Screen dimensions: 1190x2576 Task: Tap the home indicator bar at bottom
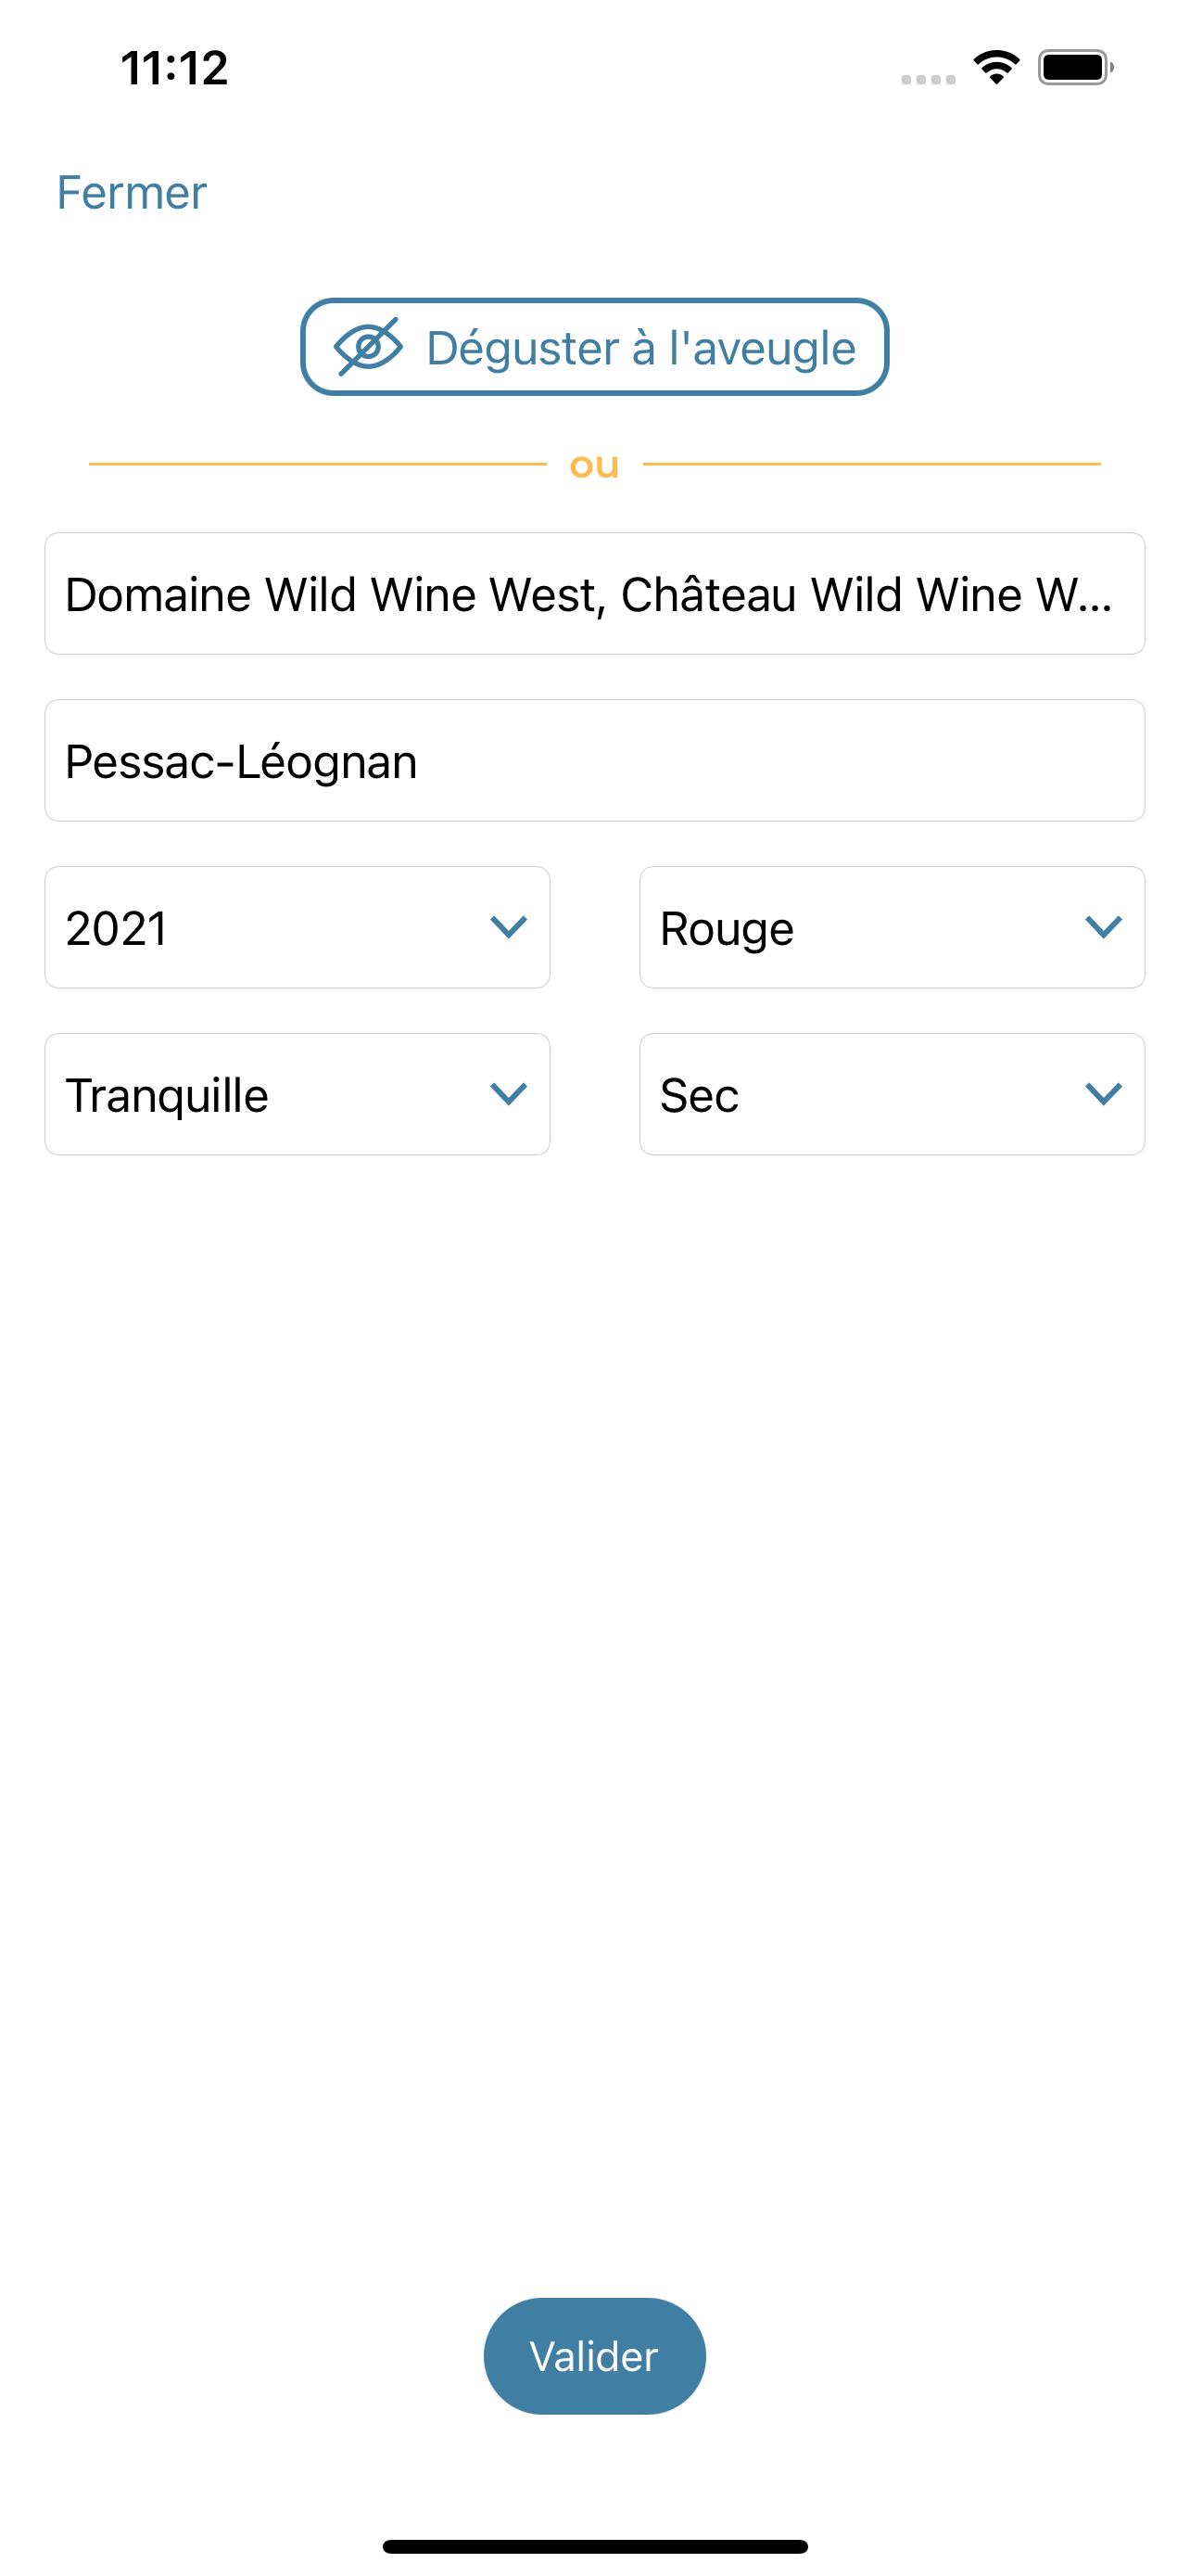tap(594, 2546)
